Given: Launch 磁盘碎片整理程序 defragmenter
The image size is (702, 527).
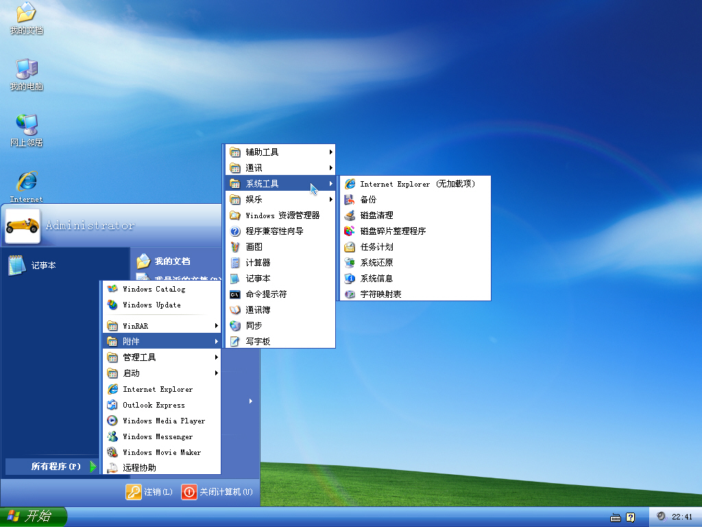Looking at the screenshot, I should 415,231.
